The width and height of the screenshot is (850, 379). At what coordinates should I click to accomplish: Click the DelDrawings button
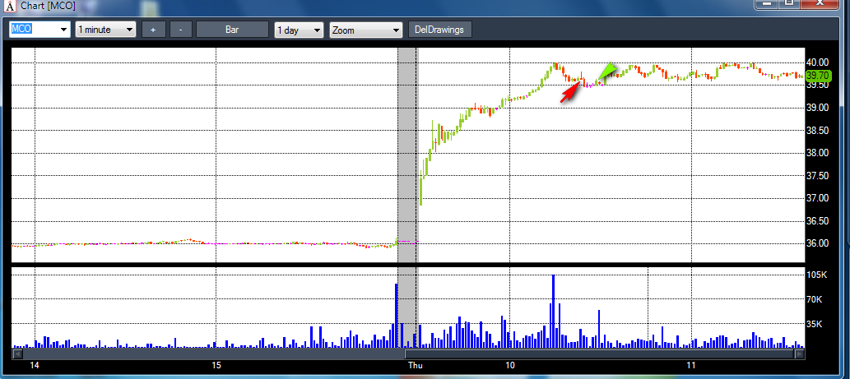pyautogui.click(x=439, y=30)
